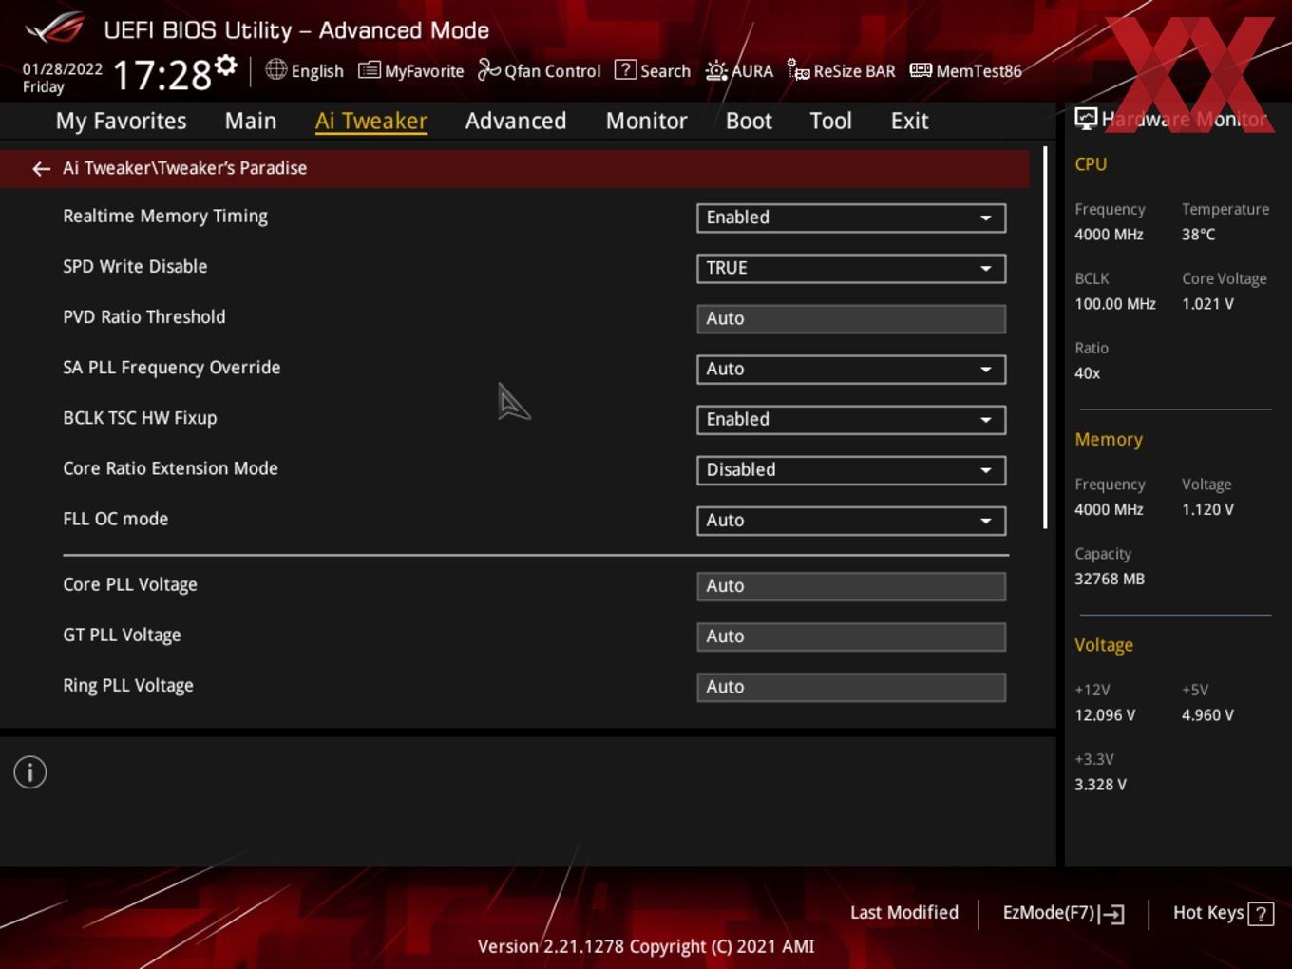Open AURA lighting icon
This screenshot has width=1292, height=969.
coord(716,70)
